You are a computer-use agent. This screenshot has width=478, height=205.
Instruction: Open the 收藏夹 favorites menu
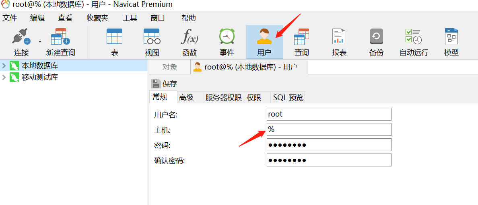[x=97, y=18]
